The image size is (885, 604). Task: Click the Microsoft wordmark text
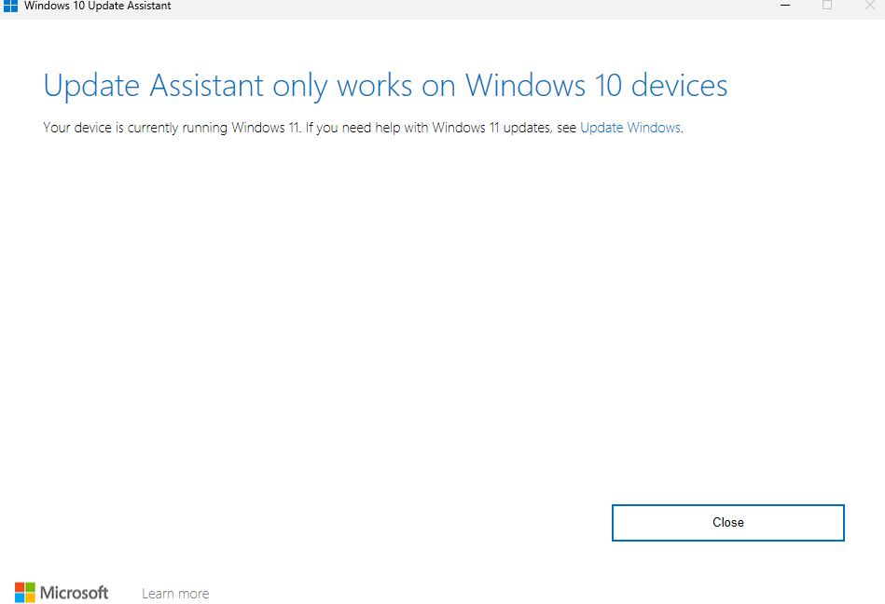[75, 593]
